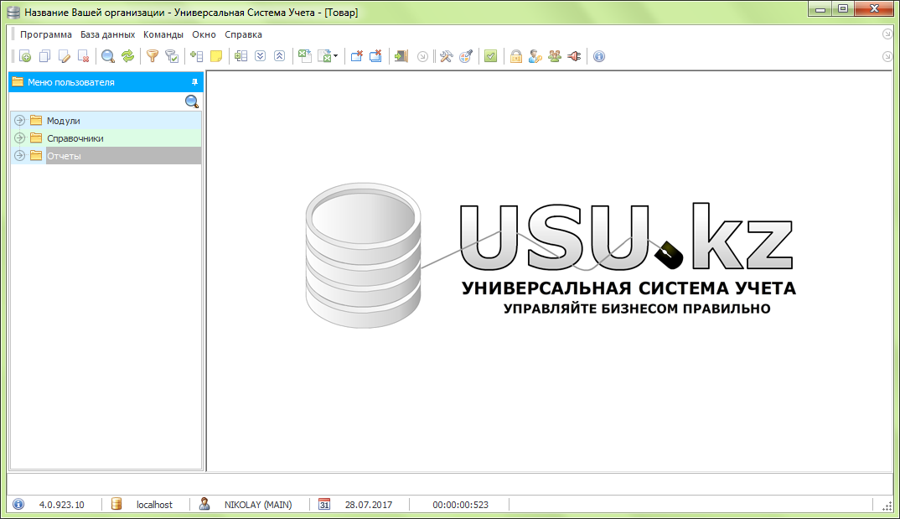Viewport: 900px width, 519px height.
Task: Click NIKOLAY (MAIN) in status bar
Action: (258, 505)
